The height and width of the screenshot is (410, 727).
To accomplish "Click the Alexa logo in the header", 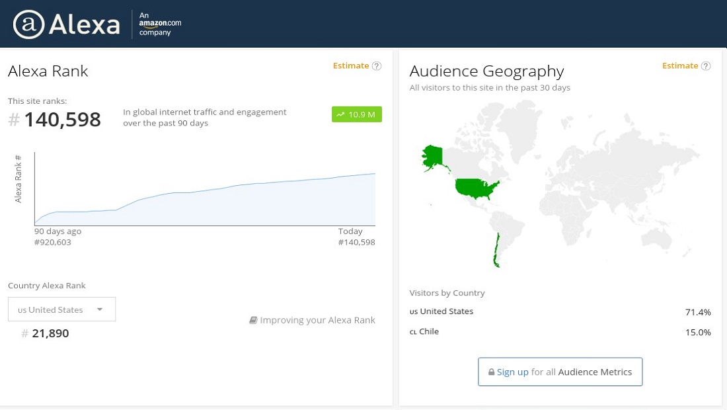I will pyautogui.click(x=66, y=24).
